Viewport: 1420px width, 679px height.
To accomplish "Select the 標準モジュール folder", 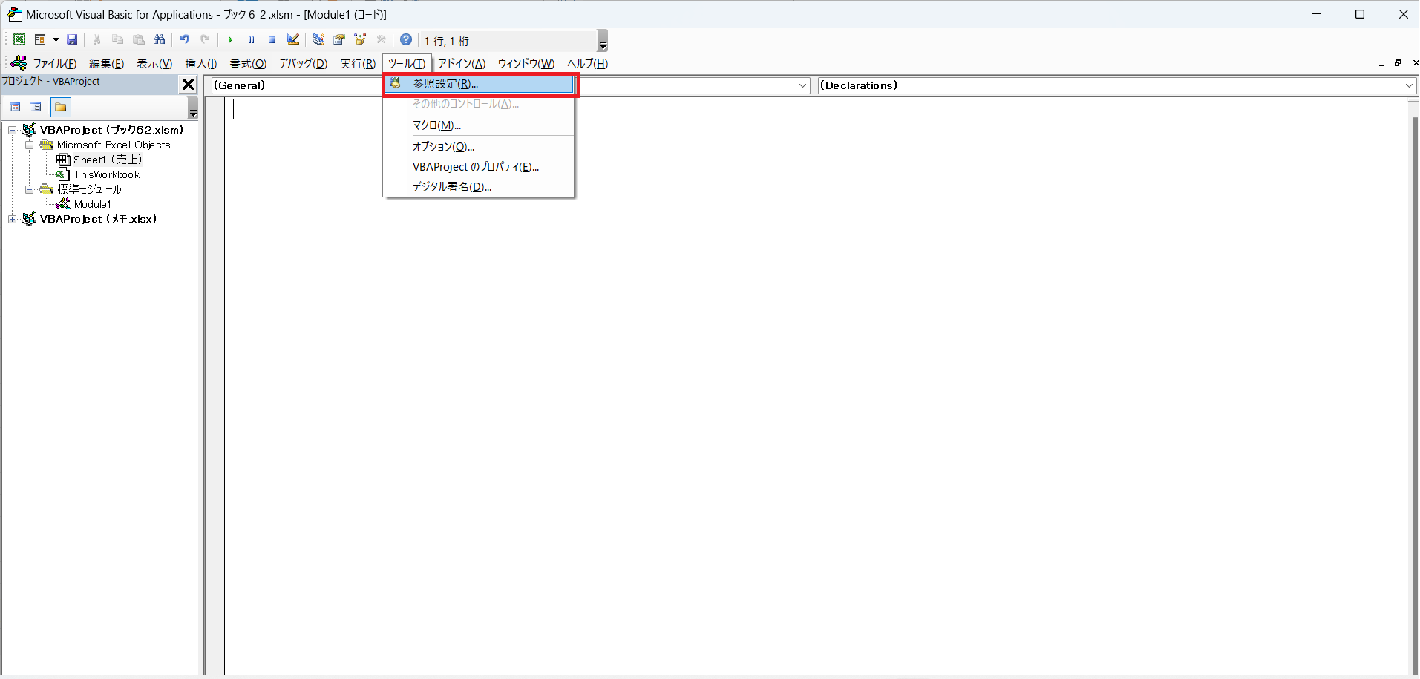I will pyautogui.click(x=90, y=189).
